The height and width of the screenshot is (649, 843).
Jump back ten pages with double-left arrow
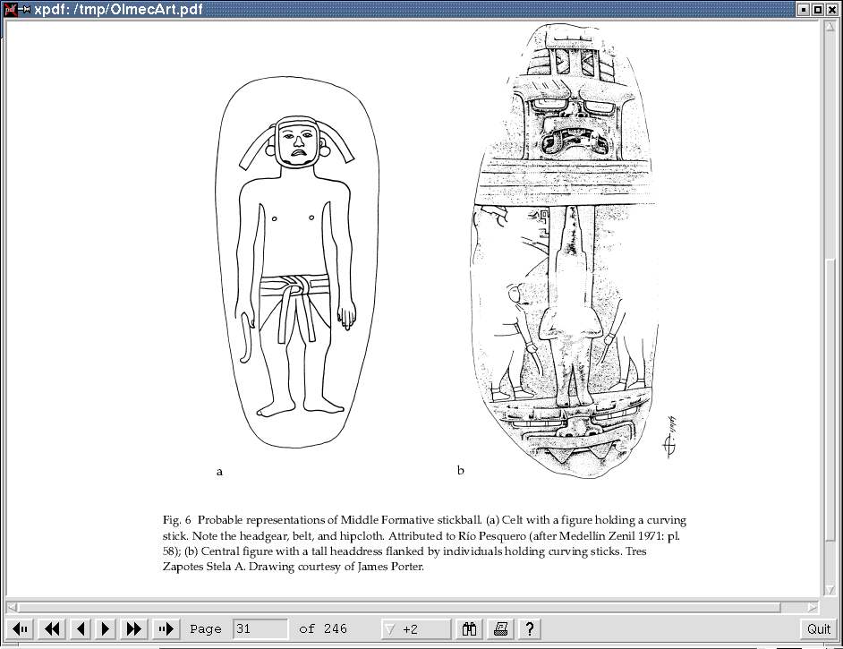tap(52, 628)
